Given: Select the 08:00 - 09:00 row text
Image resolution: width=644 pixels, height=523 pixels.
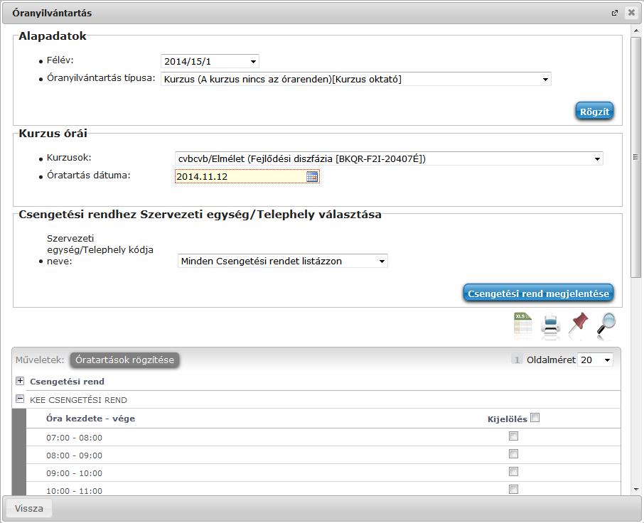Looking at the screenshot, I should pyautogui.click(x=75, y=455).
